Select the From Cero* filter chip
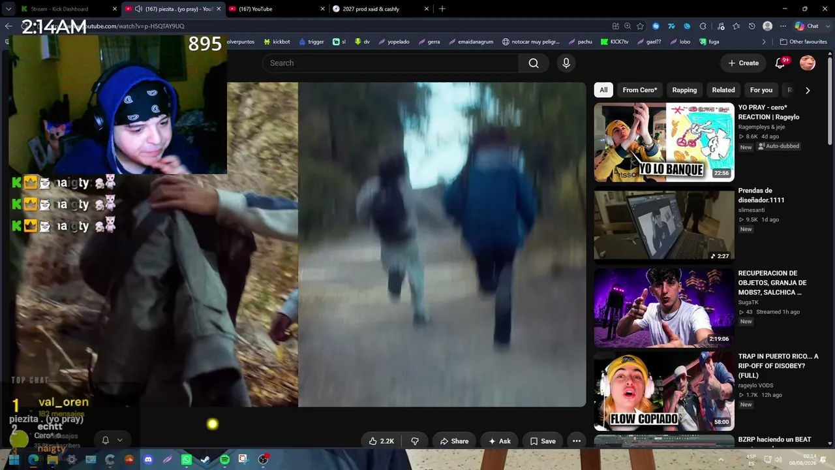The image size is (835, 470). [x=640, y=90]
